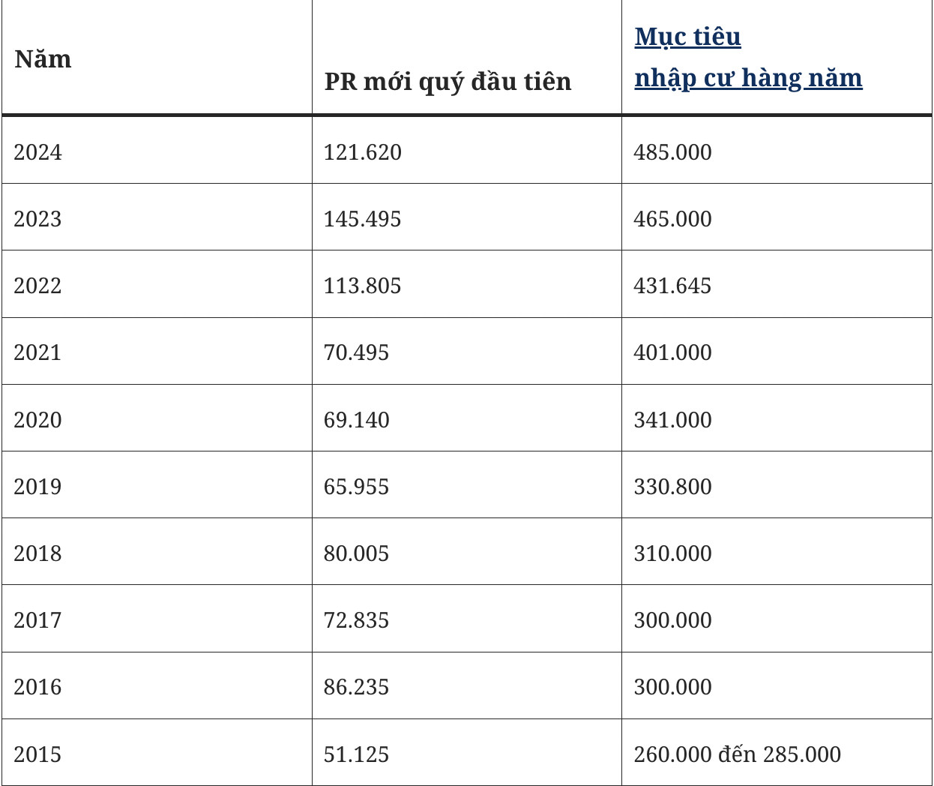Image resolution: width=934 pixels, height=786 pixels.
Task: Select the 69.140 value cell
Action: [x=467, y=418]
